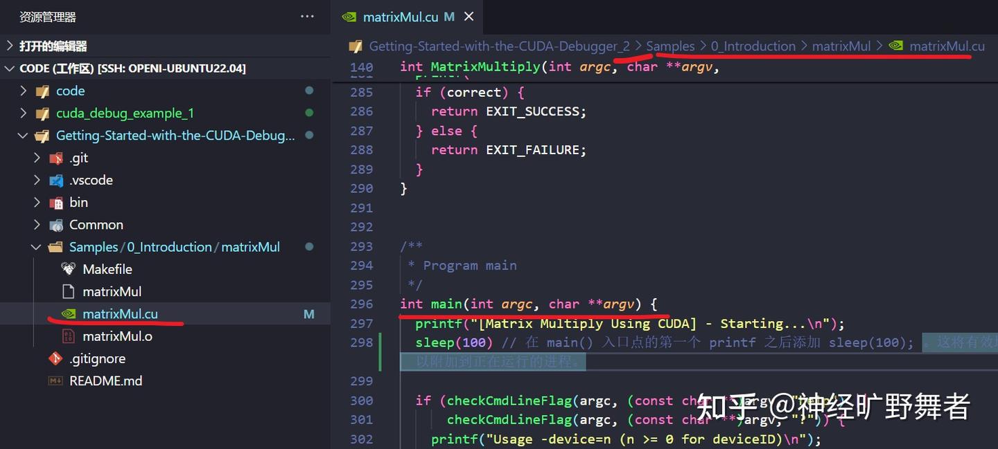This screenshot has width=998, height=449.
Task: Click the NVIDIA icon on matrixMul.cu tab
Action: click(351, 17)
